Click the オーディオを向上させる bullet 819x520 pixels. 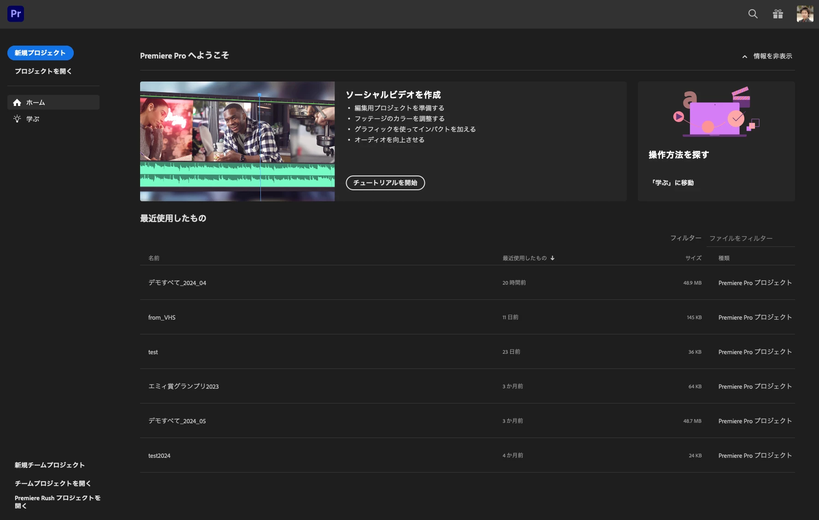[x=389, y=140]
